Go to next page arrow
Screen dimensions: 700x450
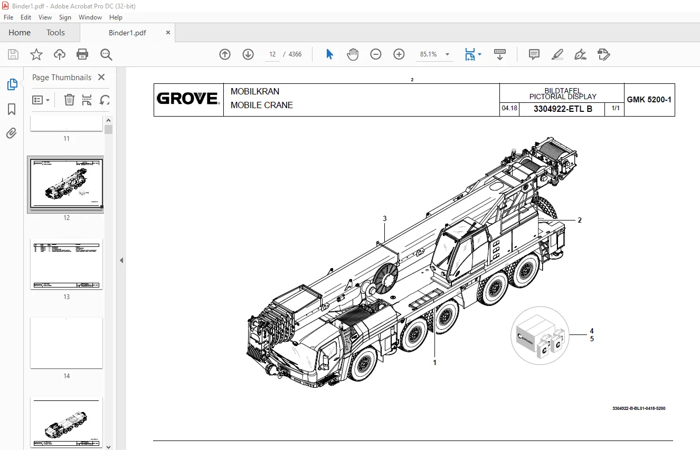(248, 54)
